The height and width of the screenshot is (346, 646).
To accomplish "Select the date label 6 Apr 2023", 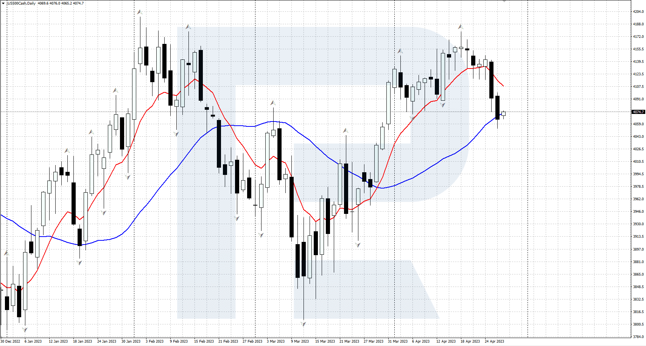I will click(x=421, y=341).
